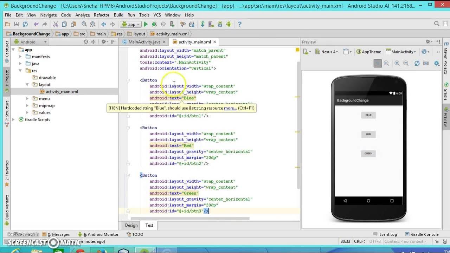Open the orientation dropdown in preview
450x253 pixels.
coord(347,52)
